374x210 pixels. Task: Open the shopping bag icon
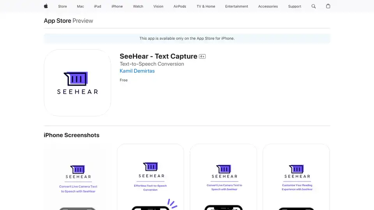pos(328,6)
